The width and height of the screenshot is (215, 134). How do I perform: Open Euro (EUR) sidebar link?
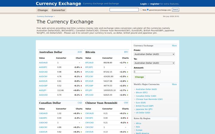[x=141, y=103]
